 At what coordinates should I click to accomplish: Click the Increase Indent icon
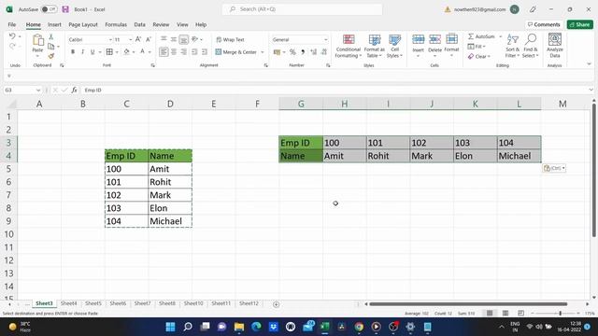(x=205, y=52)
